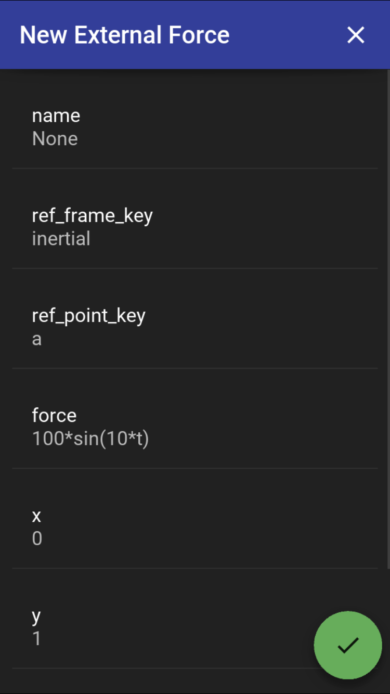The image size is (390, 694).
Task: Tap the check icon inside the green circle
Action: click(x=348, y=646)
